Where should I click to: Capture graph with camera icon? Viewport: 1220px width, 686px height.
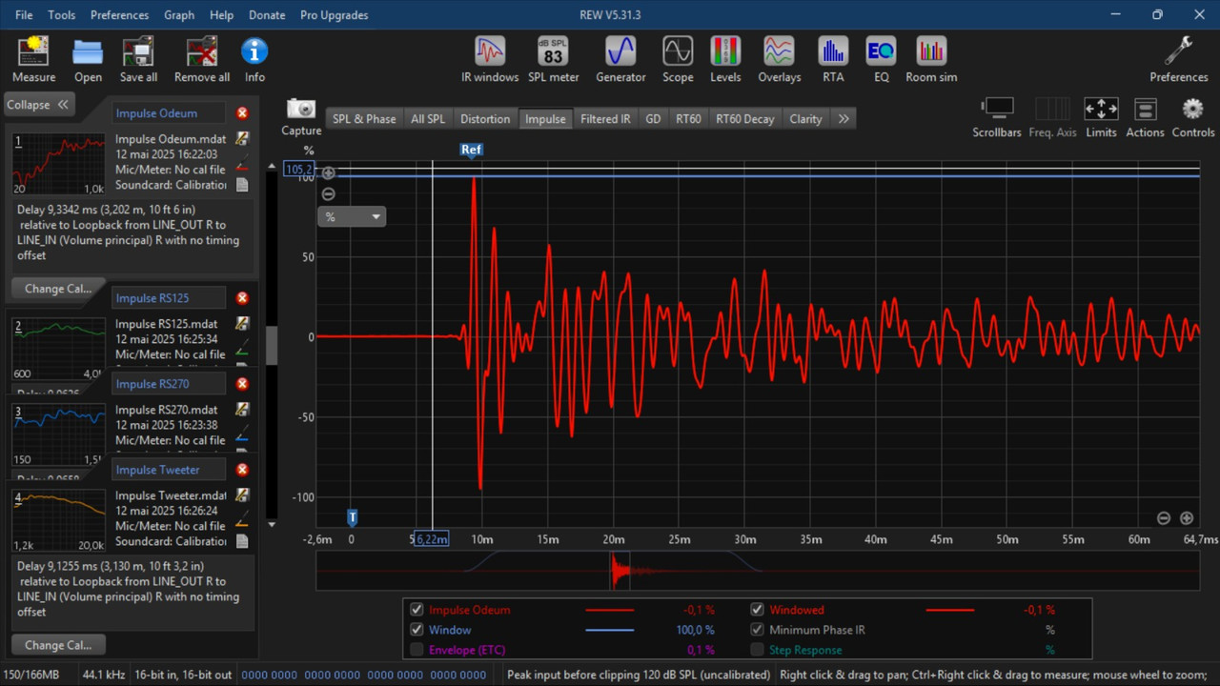pyautogui.click(x=301, y=117)
